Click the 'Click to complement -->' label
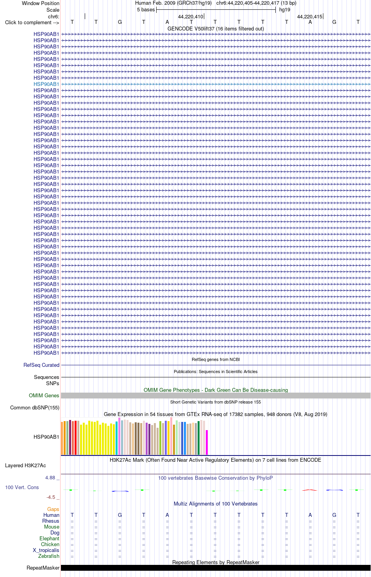Image resolution: width=371 pixels, height=577 pixels. coord(32,22)
